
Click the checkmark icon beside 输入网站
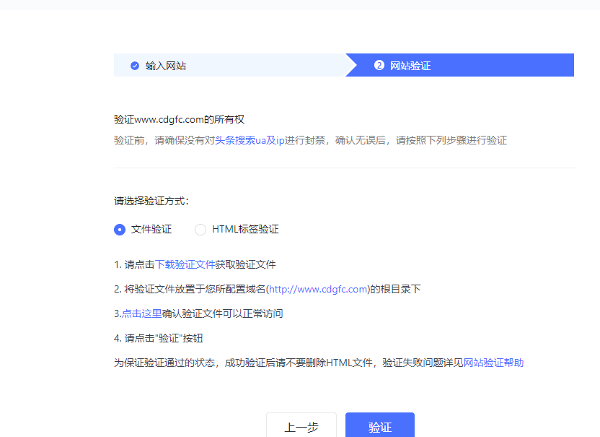pos(135,65)
